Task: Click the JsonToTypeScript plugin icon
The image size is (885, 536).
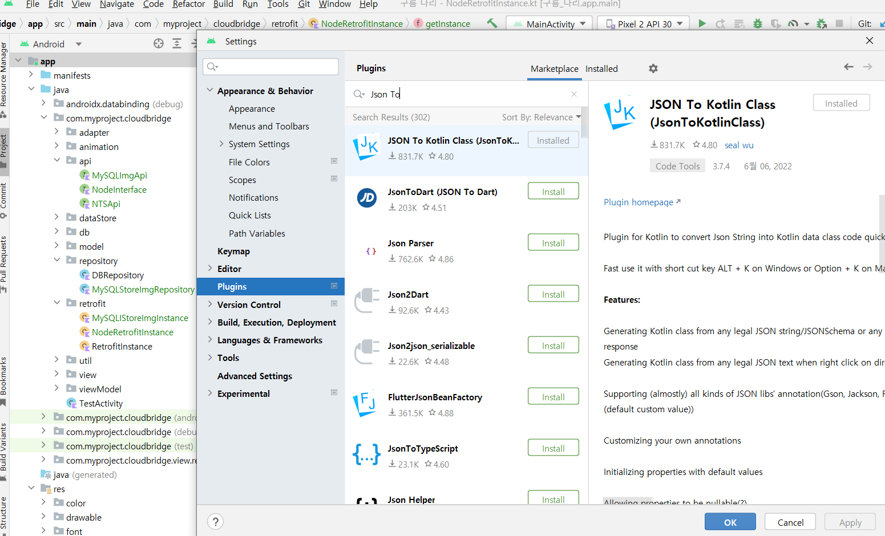Action: pyautogui.click(x=366, y=454)
